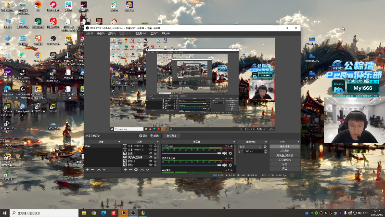Remove the scene with the Scenes minus icon

tap(92, 170)
